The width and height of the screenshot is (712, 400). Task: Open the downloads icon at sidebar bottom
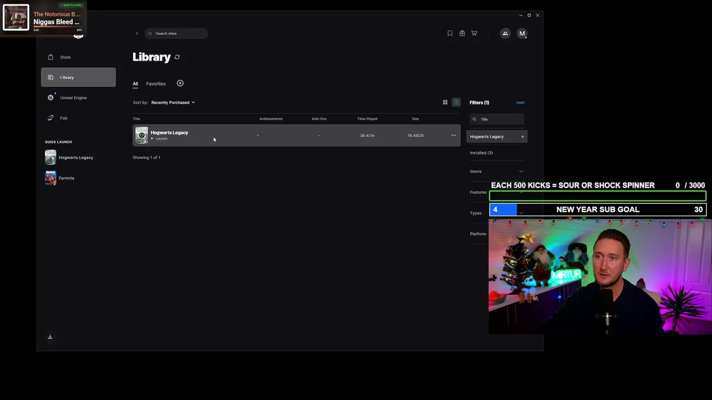click(50, 337)
